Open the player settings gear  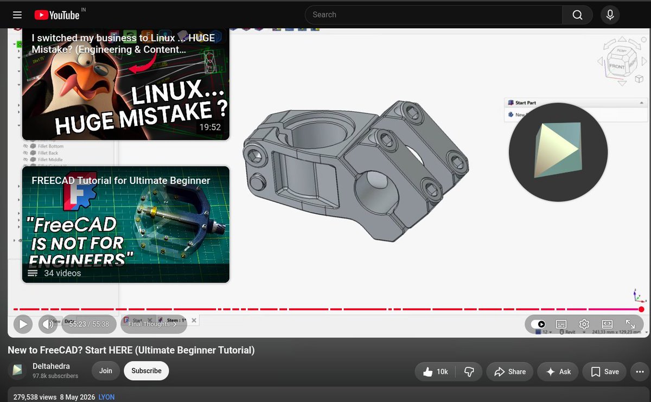click(x=584, y=324)
